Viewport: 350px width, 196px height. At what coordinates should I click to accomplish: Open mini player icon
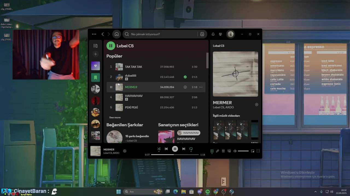coord(253,151)
